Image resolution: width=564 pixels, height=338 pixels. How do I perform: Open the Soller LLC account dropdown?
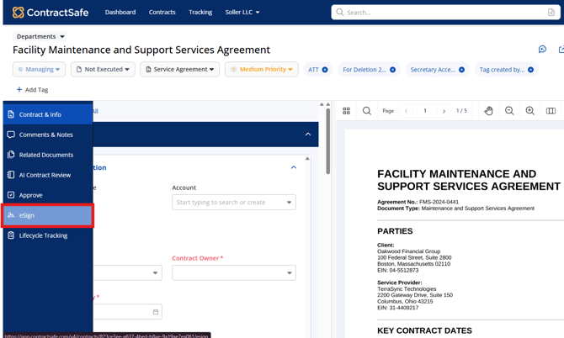pyautogui.click(x=242, y=13)
